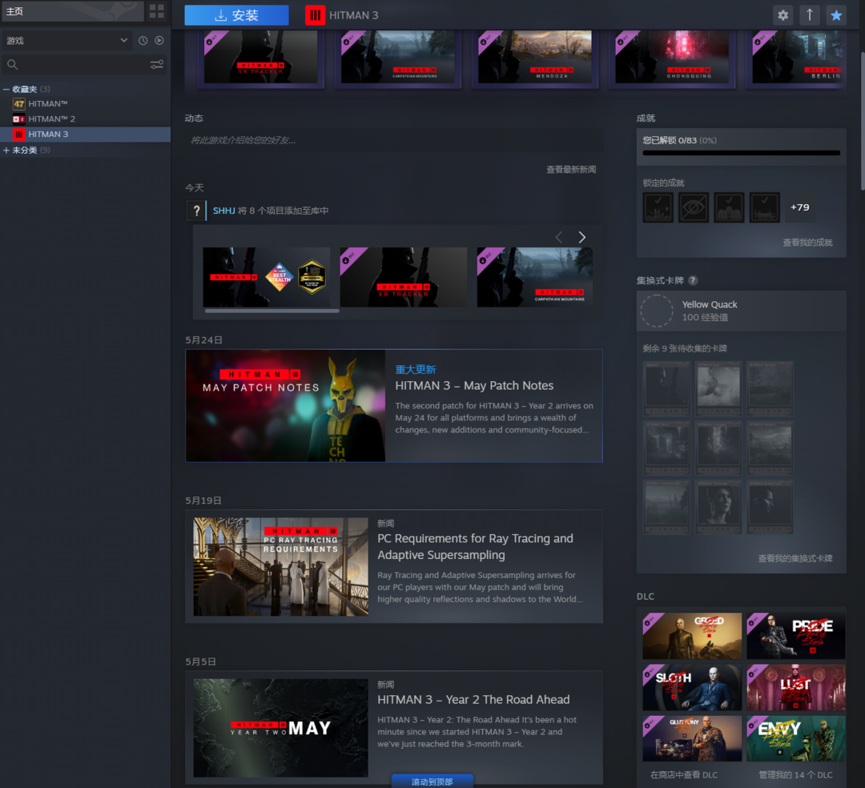Screen dimensions: 865x788
Task: Click the unknown-user avatar beside SHHJ
Action: click(196, 211)
